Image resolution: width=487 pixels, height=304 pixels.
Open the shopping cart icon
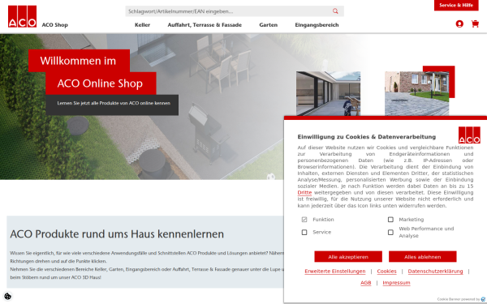475,24
